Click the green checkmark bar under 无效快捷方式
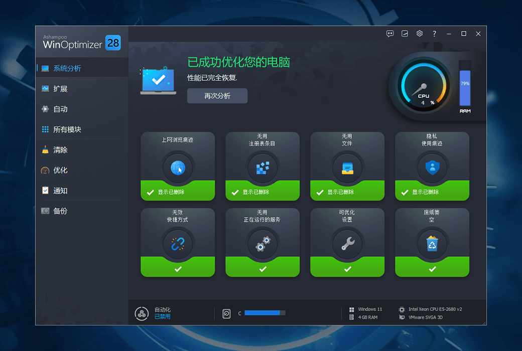Image resolution: width=522 pixels, height=351 pixels. [178, 268]
